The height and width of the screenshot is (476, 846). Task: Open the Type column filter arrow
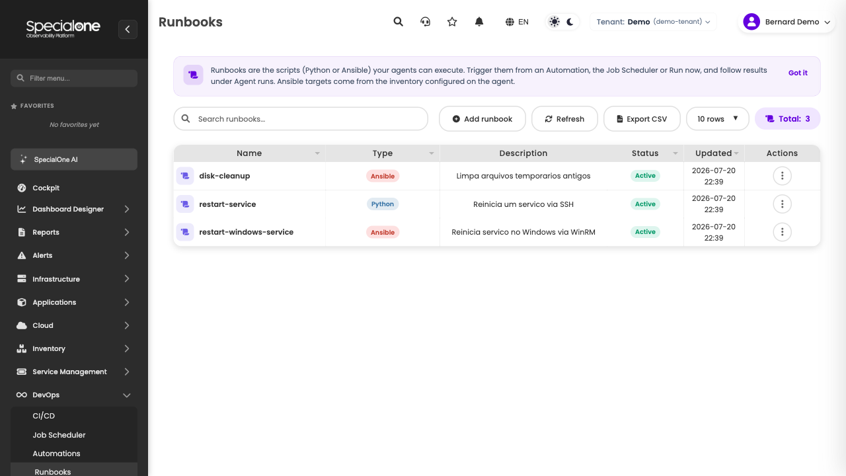(x=432, y=153)
